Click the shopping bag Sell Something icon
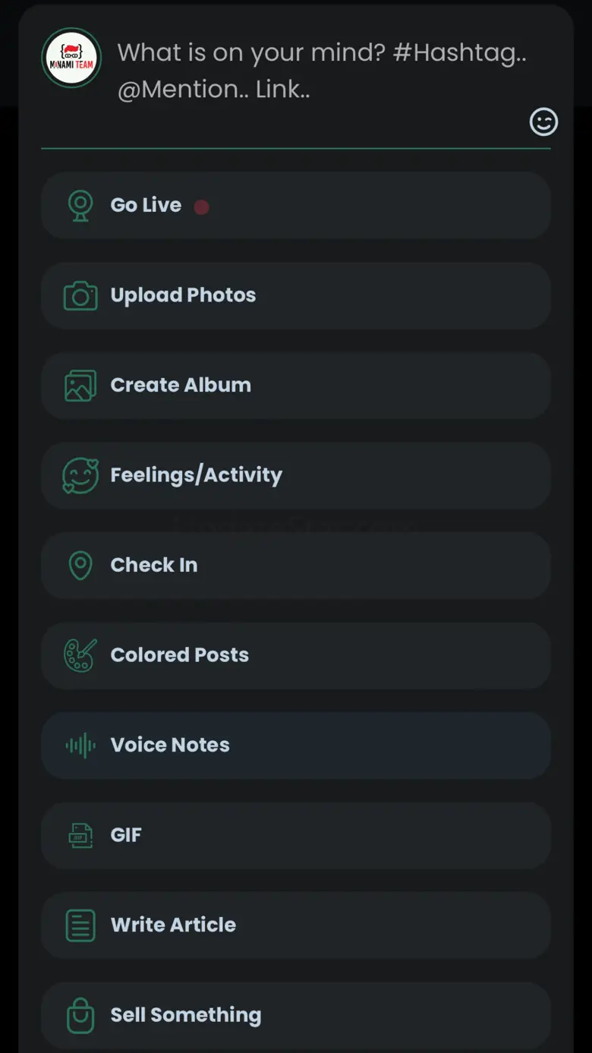The width and height of the screenshot is (592, 1053). (x=80, y=1015)
